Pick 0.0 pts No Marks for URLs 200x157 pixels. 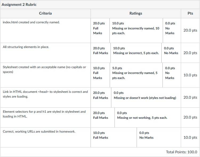[159, 137]
